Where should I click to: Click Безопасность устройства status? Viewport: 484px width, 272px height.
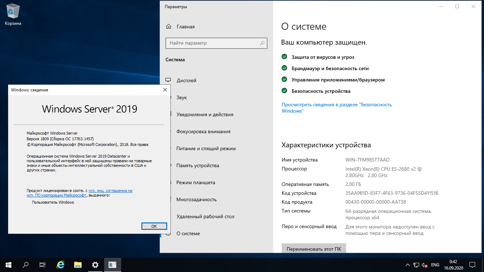[x=321, y=91]
